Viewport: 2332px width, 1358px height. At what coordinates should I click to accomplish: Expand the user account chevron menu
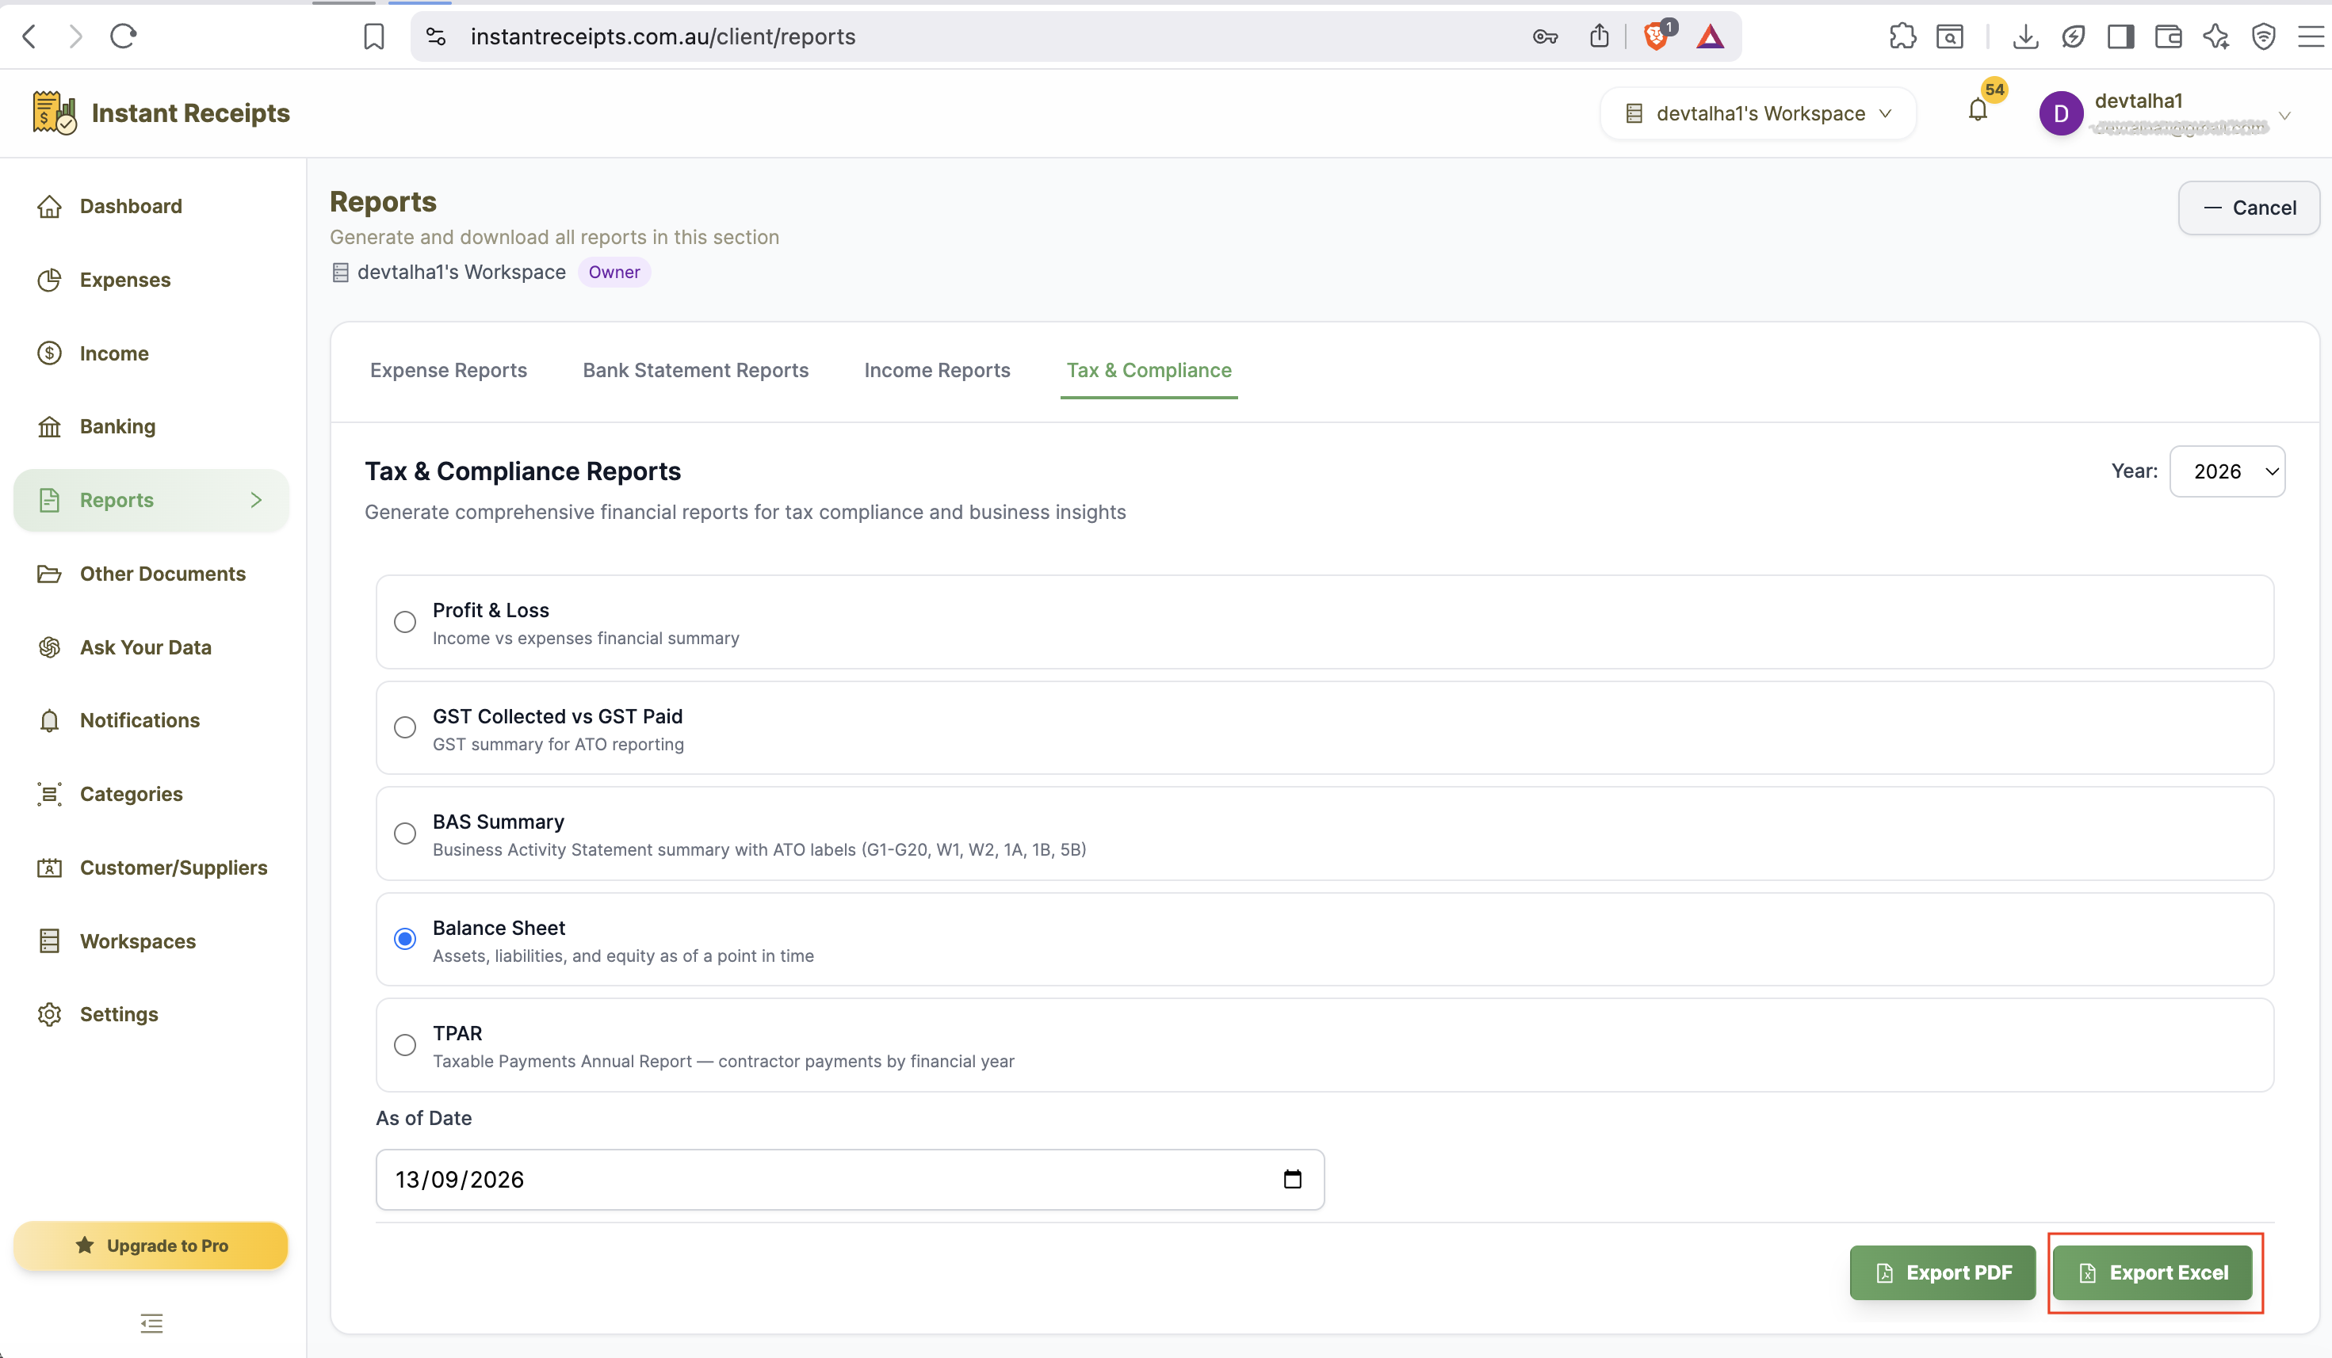point(2284,116)
